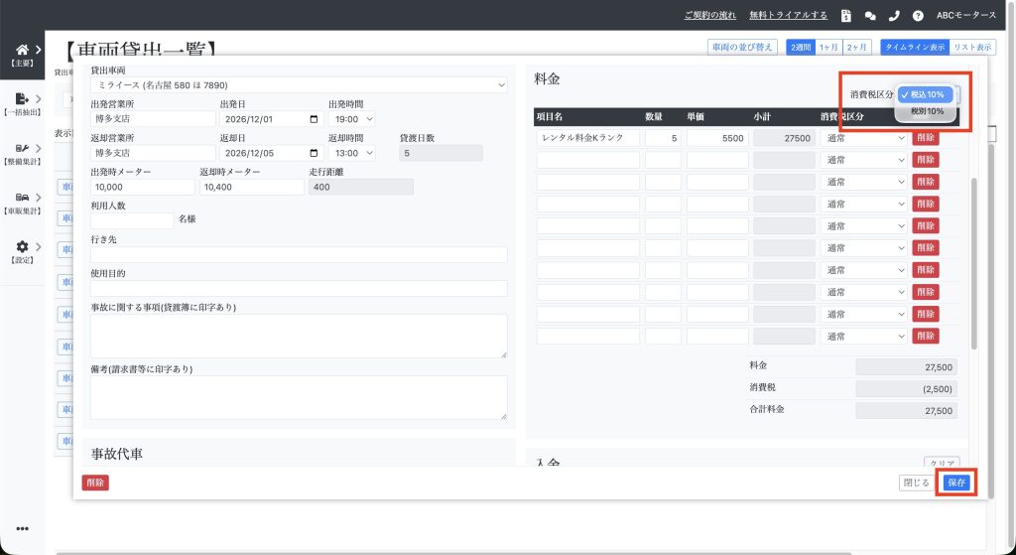Open the 【設定】 gear icon

(x=22, y=246)
